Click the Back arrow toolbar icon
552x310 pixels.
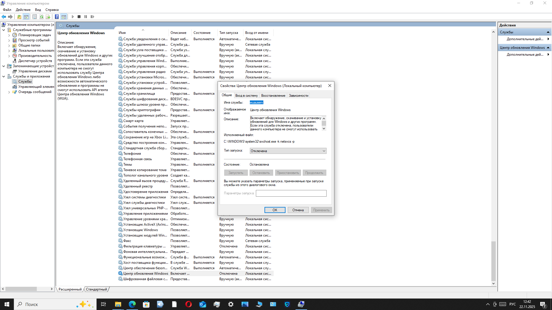(x=4, y=17)
